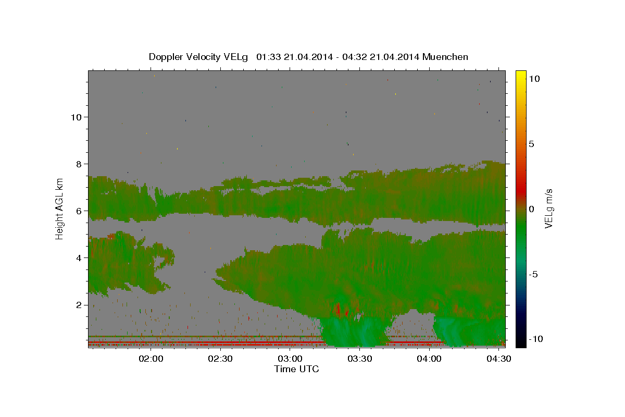
Task: Click the colorbar value 0 label
Action: coord(531,208)
